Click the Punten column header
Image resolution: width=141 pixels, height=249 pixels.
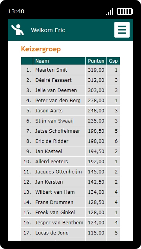pos(96,61)
